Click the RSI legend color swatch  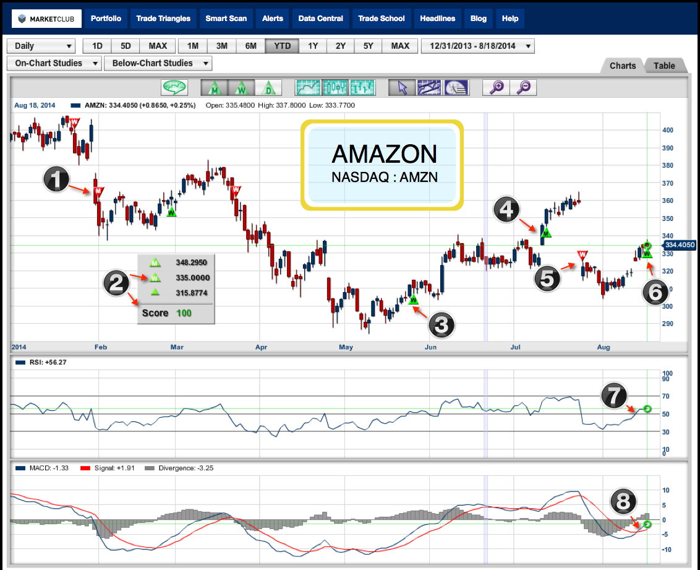(20, 363)
